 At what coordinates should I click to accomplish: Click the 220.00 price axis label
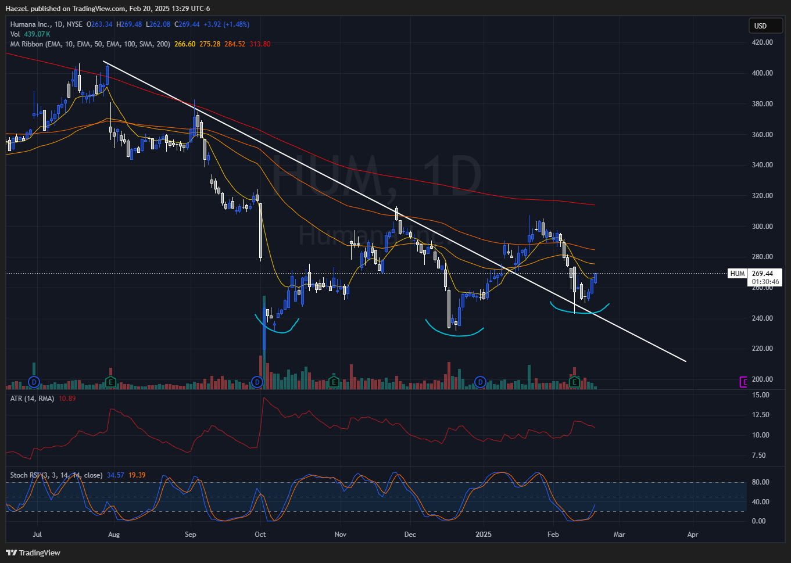pyautogui.click(x=762, y=349)
